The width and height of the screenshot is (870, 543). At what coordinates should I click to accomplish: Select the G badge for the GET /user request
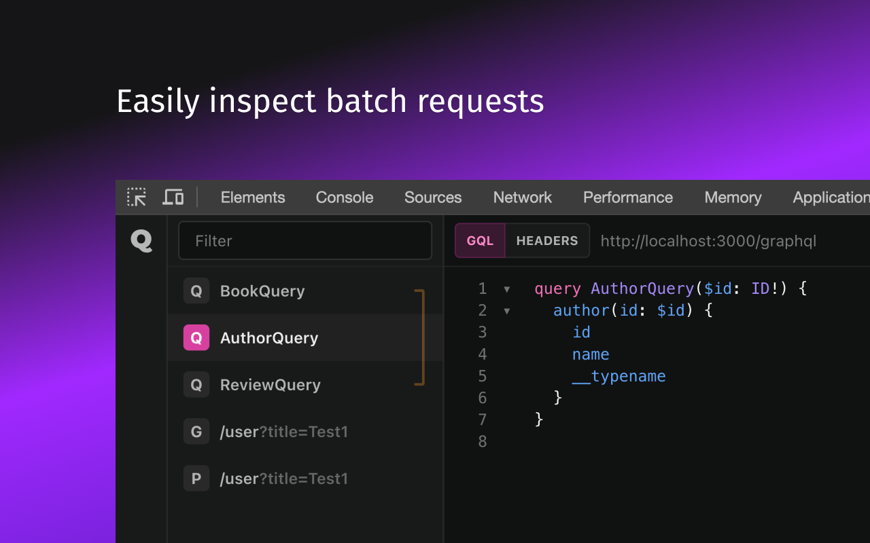(196, 432)
